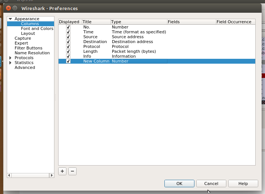
Task: Uncheck Displayed for the Time column
Action: 68,32
